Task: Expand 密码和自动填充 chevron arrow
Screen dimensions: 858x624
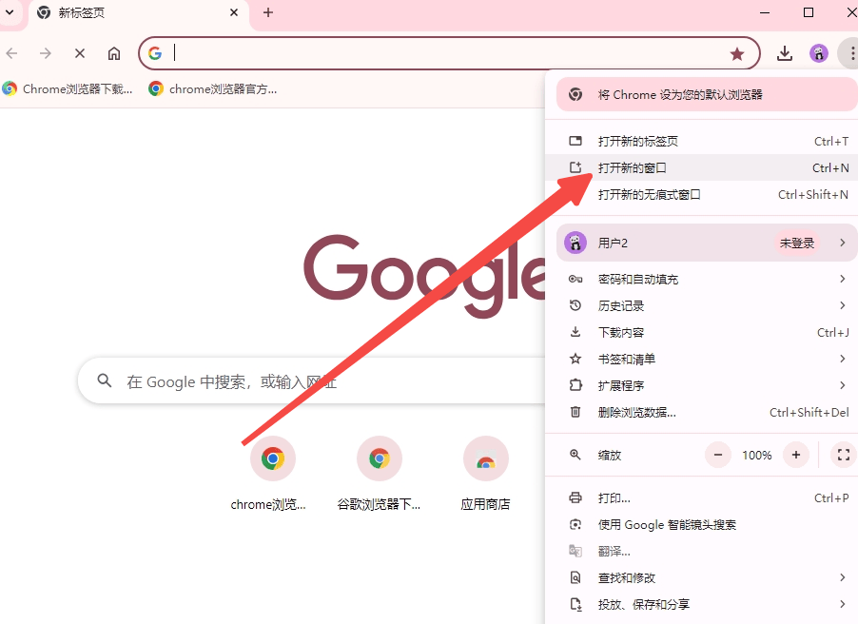Action: [x=842, y=279]
